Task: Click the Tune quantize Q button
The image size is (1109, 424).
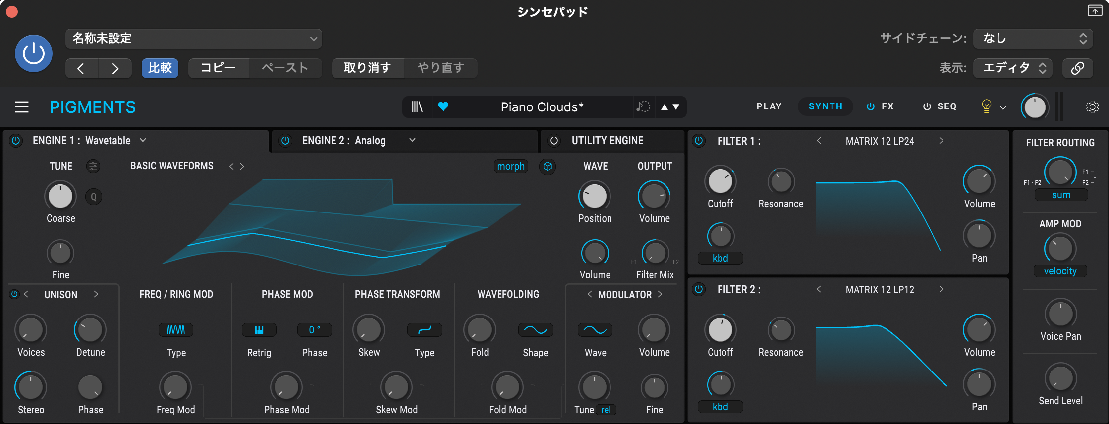Action: tap(94, 197)
